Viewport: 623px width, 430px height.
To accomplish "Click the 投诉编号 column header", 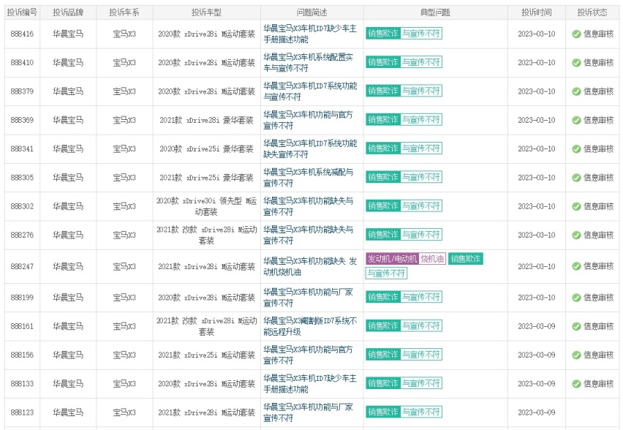I will [x=22, y=12].
